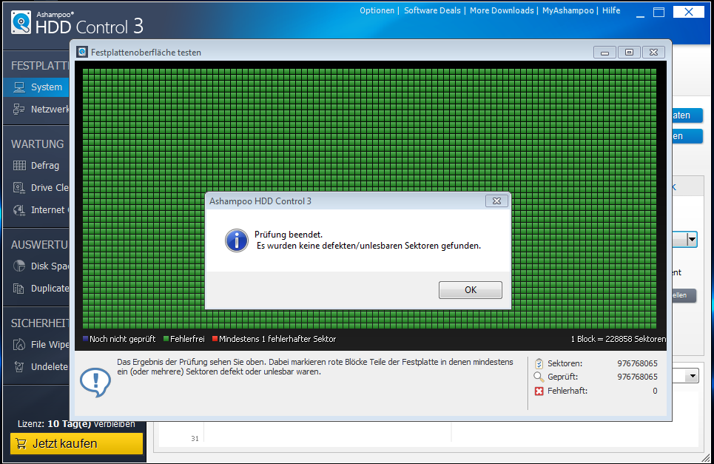
Task: Close the Festplattenoberfläche testen window
Action: click(x=653, y=53)
